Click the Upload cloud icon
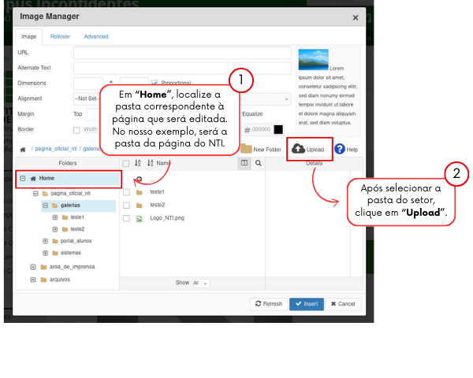Screen dimensions: 473x378 click(299, 149)
